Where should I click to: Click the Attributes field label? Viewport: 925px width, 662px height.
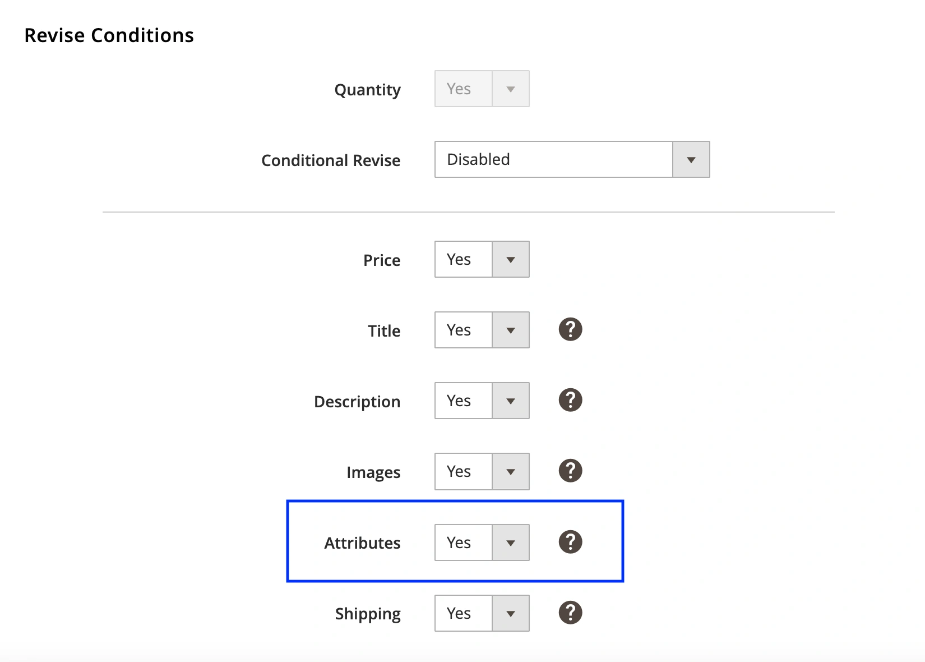click(x=362, y=543)
